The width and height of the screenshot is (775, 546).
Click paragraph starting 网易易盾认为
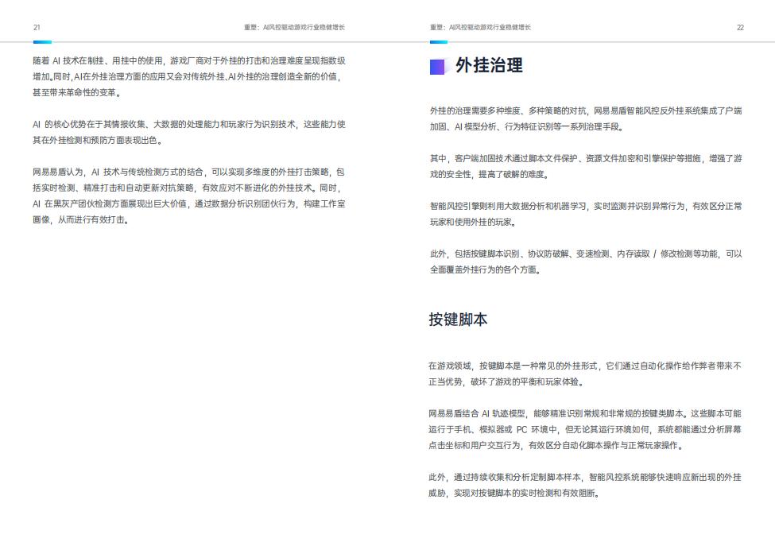(x=189, y=196)
